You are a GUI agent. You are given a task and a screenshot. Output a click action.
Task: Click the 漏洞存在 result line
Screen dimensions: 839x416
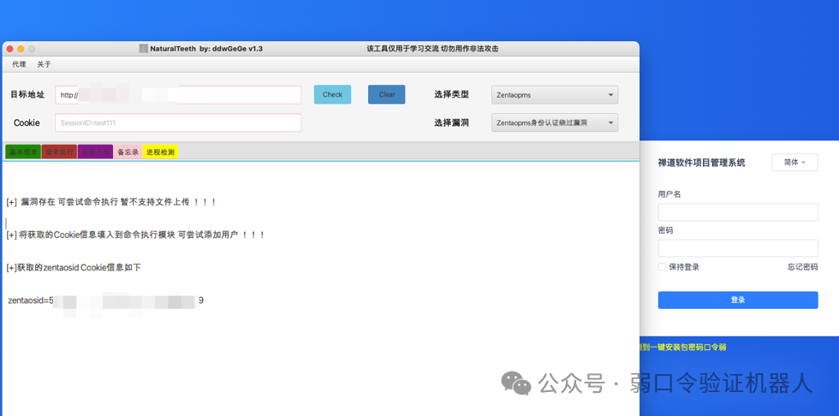pos(111,202)
